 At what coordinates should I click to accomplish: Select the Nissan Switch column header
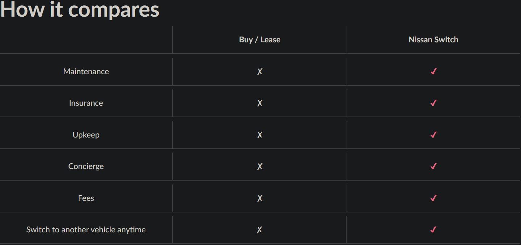click(x=433, y=40)
